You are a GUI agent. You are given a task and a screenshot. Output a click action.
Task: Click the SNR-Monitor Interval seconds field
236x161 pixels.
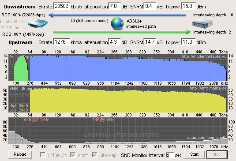170,155
